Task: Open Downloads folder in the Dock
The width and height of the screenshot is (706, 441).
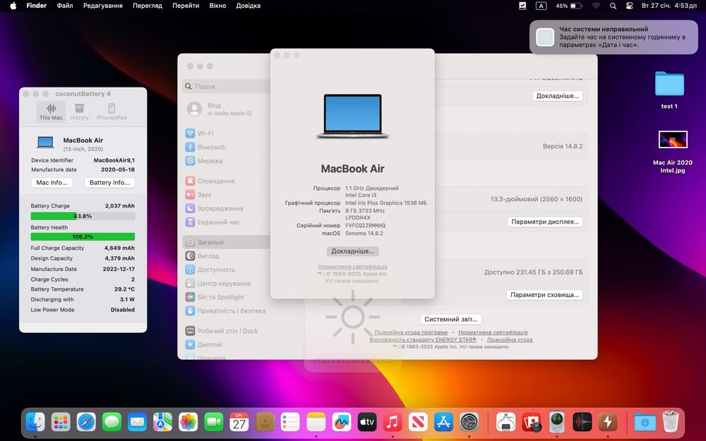Action: [645, 422]
